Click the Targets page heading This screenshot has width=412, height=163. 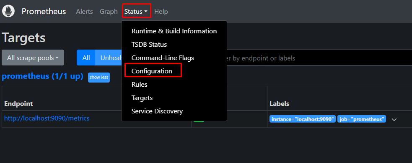click(23, 38)
